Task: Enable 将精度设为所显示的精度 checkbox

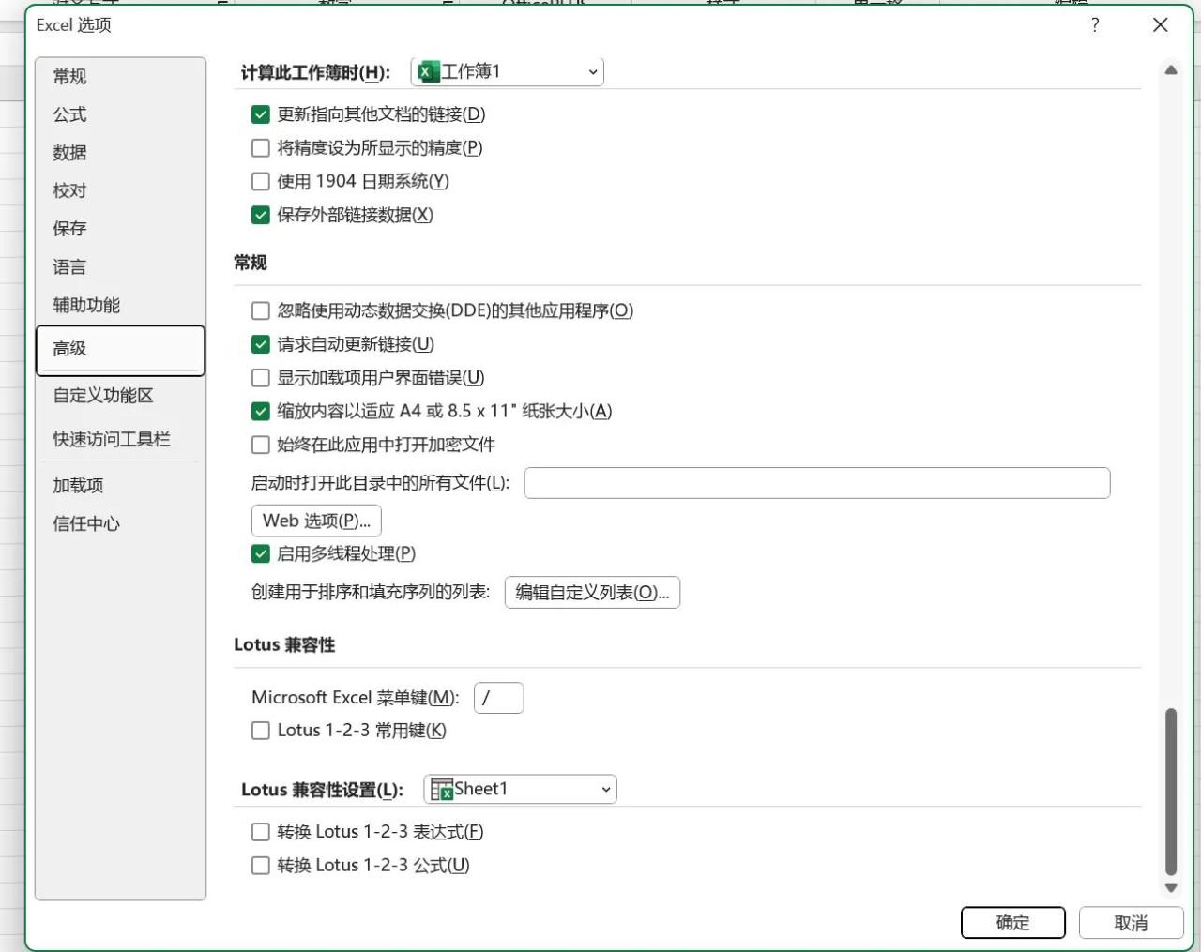Action: pos(261,148)
